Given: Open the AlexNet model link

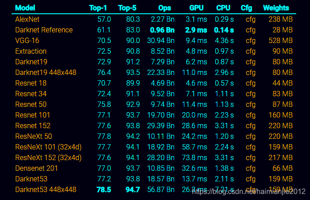Looking at the screenshot, I should 27,20.
